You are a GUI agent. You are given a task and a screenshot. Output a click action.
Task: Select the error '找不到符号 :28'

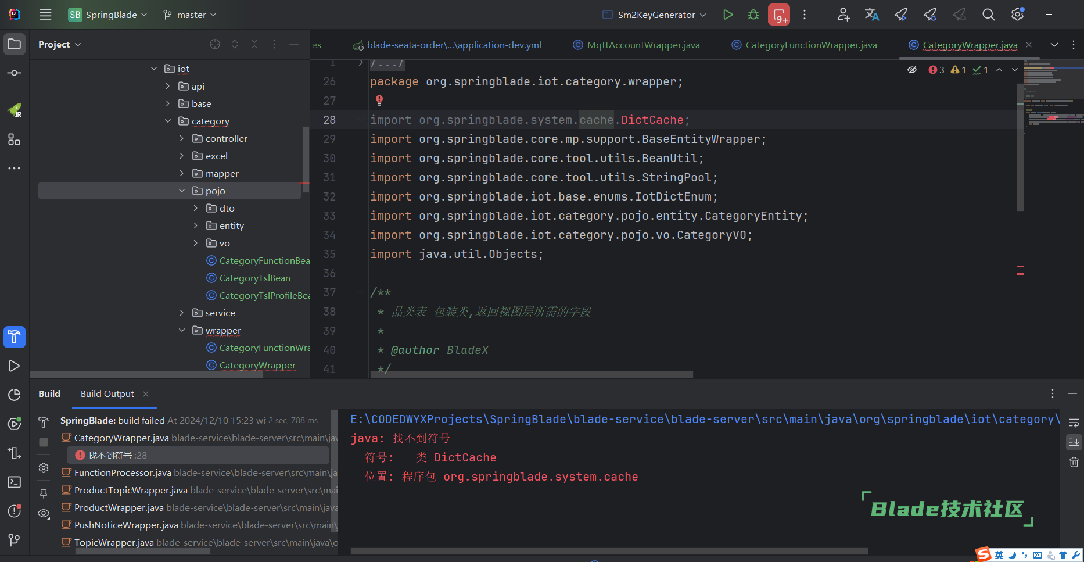pyautogui.click(x=198, y=455)
